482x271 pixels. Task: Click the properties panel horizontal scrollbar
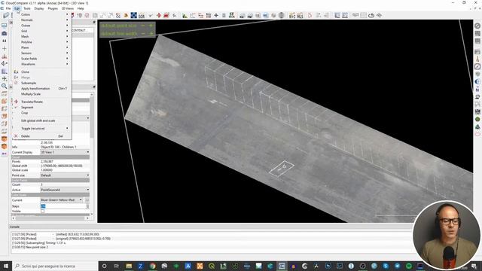point(50,218)
